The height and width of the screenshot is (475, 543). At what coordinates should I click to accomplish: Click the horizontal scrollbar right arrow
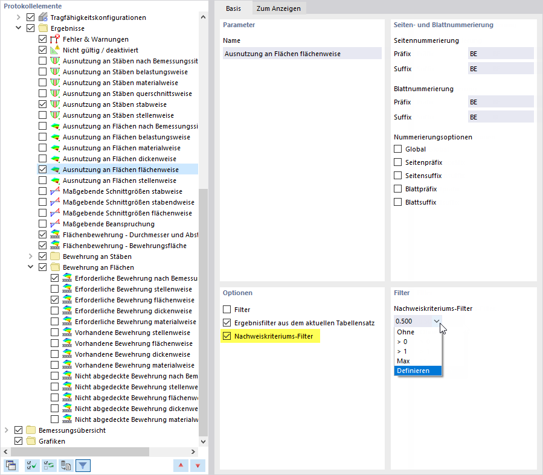tap(193, 451)
